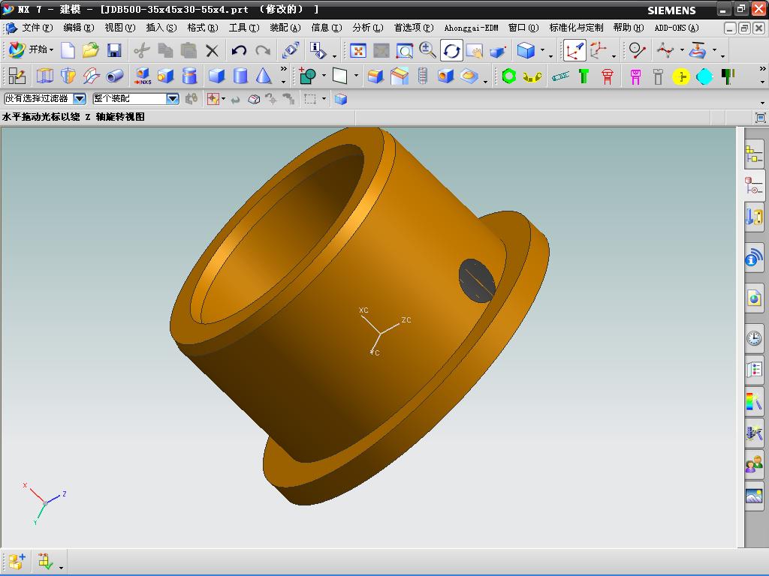This screenshot has height=576, width=769.
Task: Select the Extrude tool
Action: pyautogui.click(x=44, y=76)
